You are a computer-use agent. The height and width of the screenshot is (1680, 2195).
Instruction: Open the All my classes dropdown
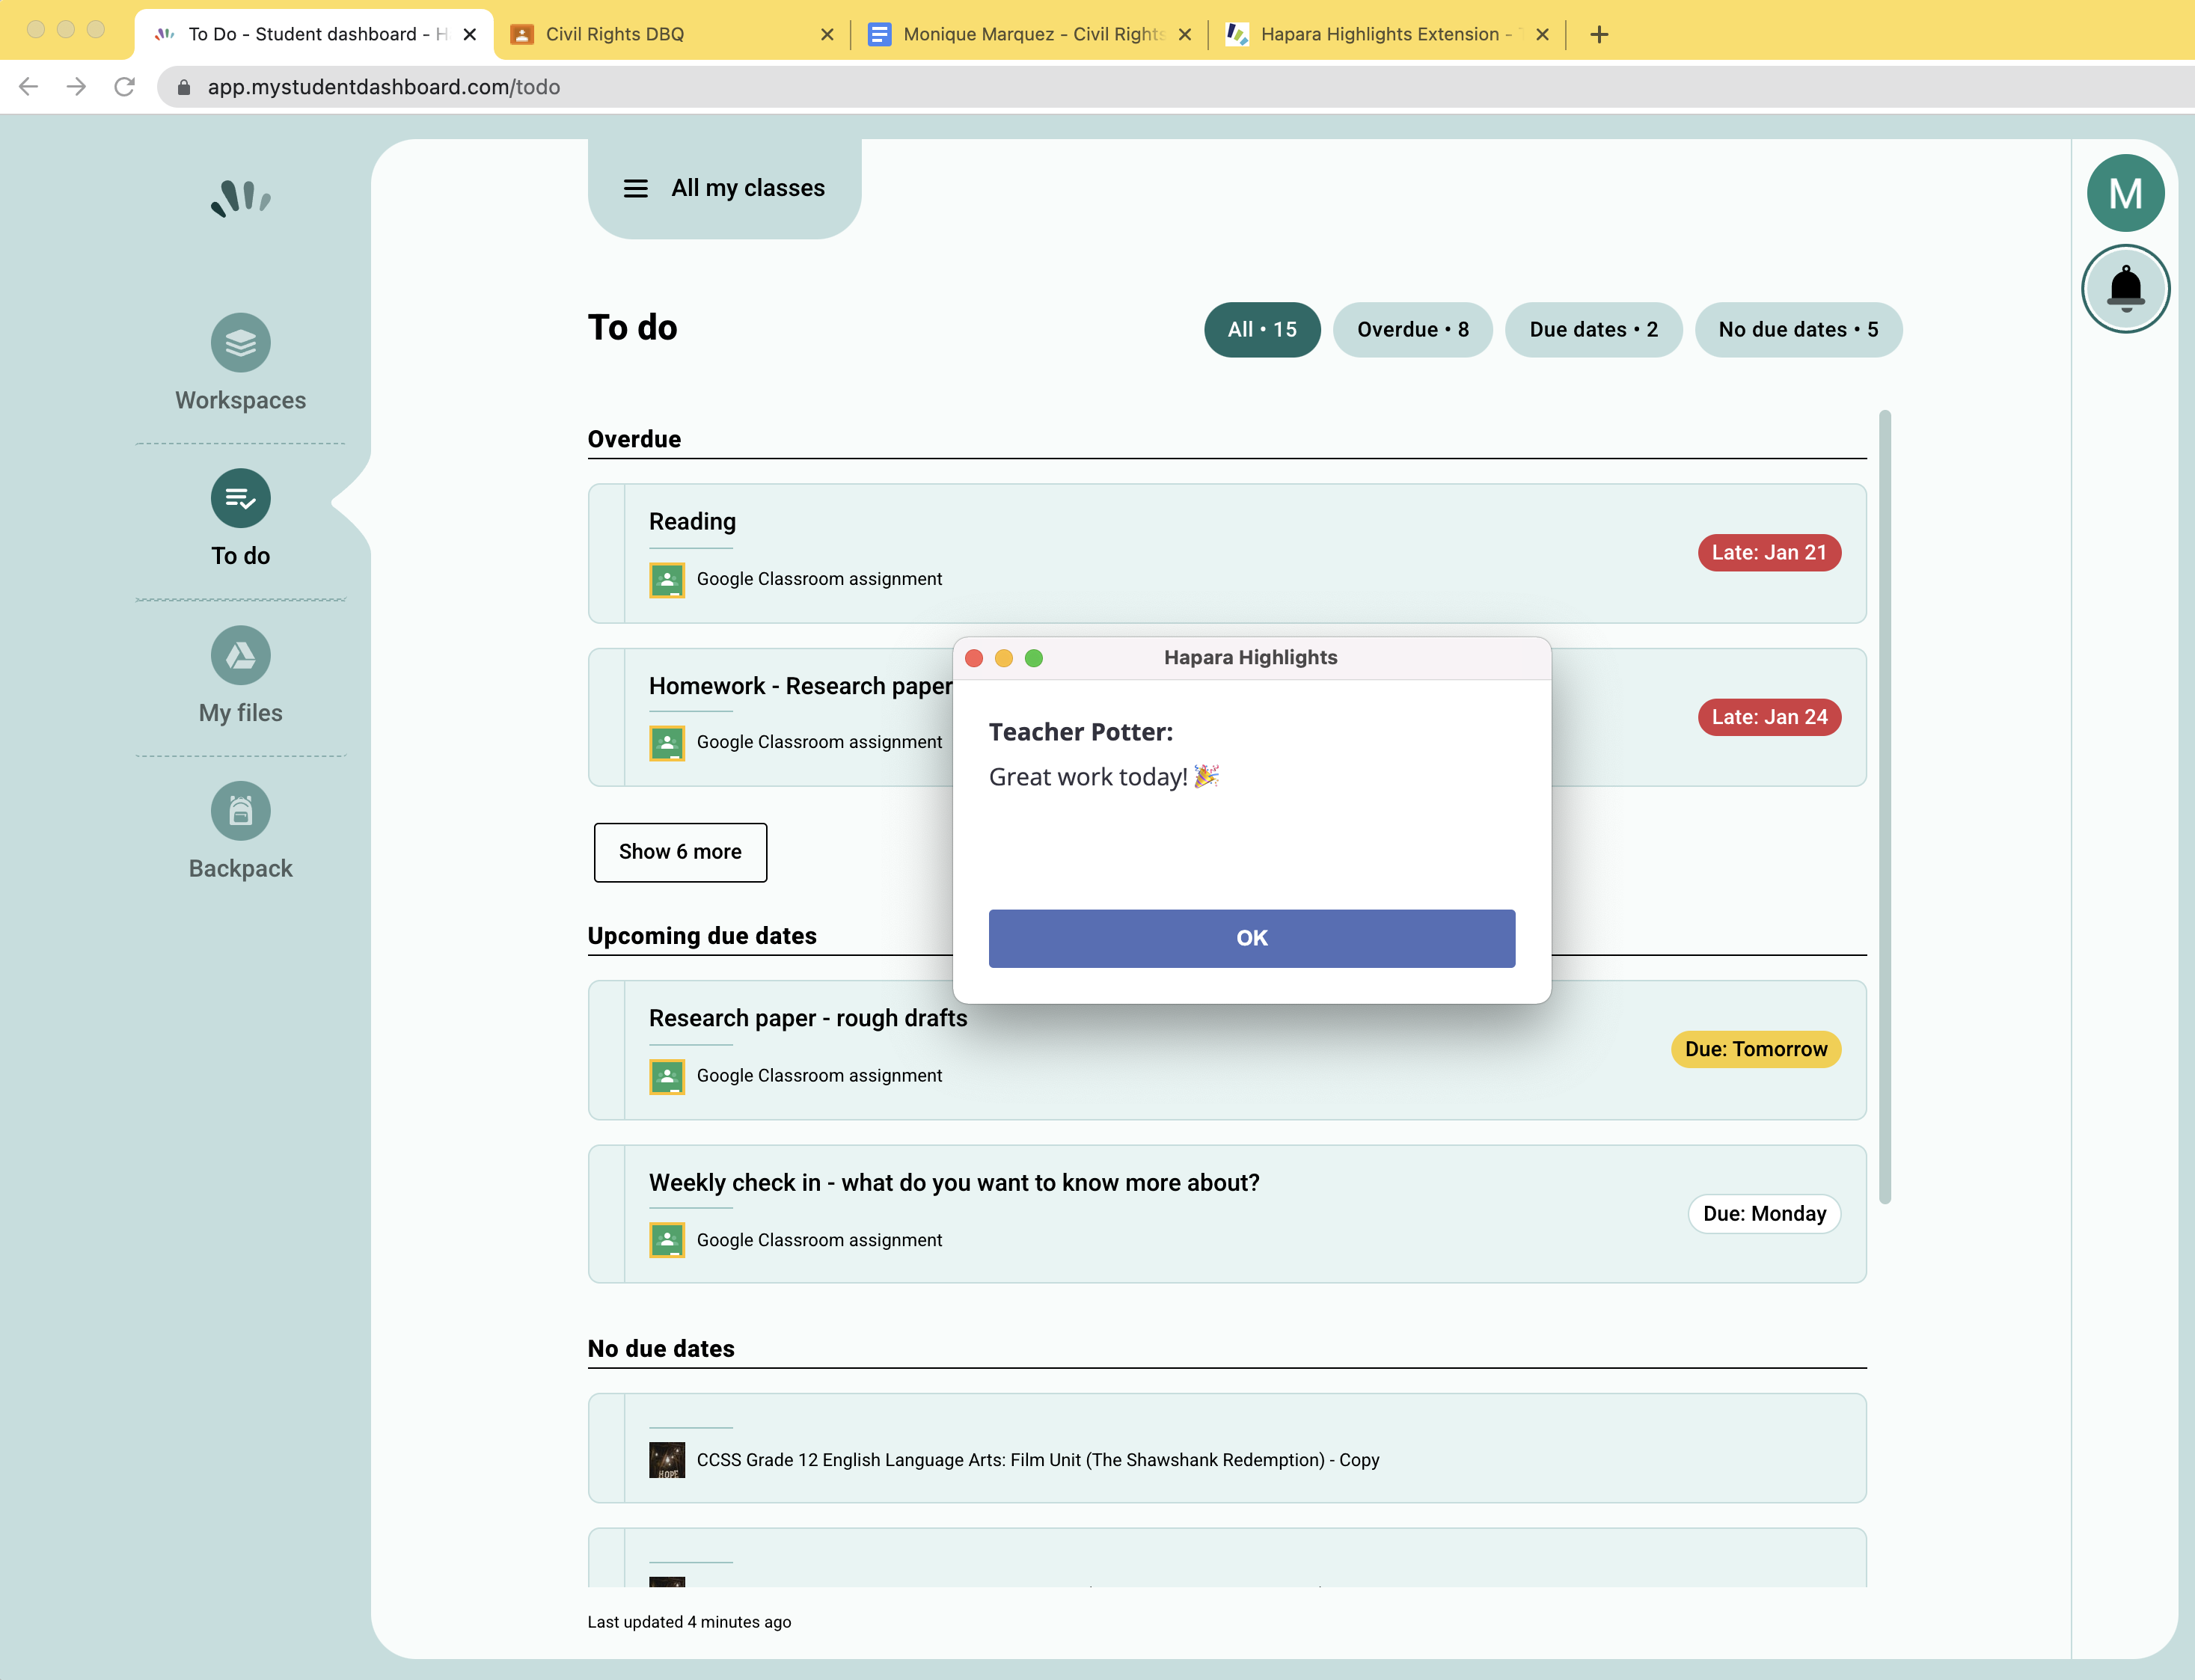click(x=725, y=188)
